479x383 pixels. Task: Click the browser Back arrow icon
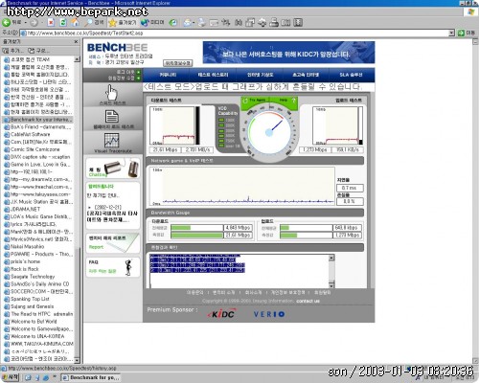coord(7,23)
